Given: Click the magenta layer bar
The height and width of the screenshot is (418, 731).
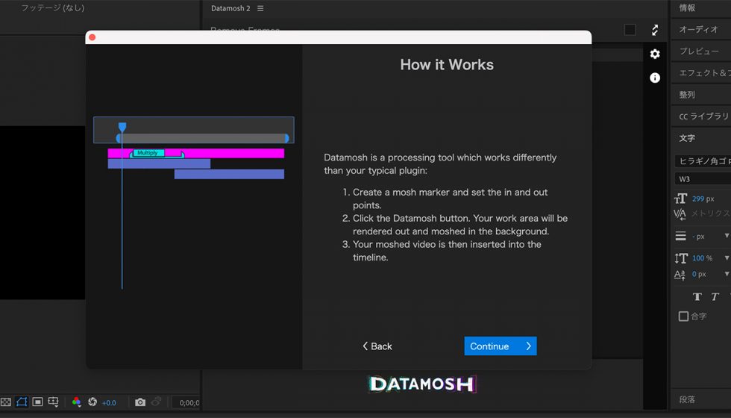Looking at the screenshot, I should coord(195,153).
